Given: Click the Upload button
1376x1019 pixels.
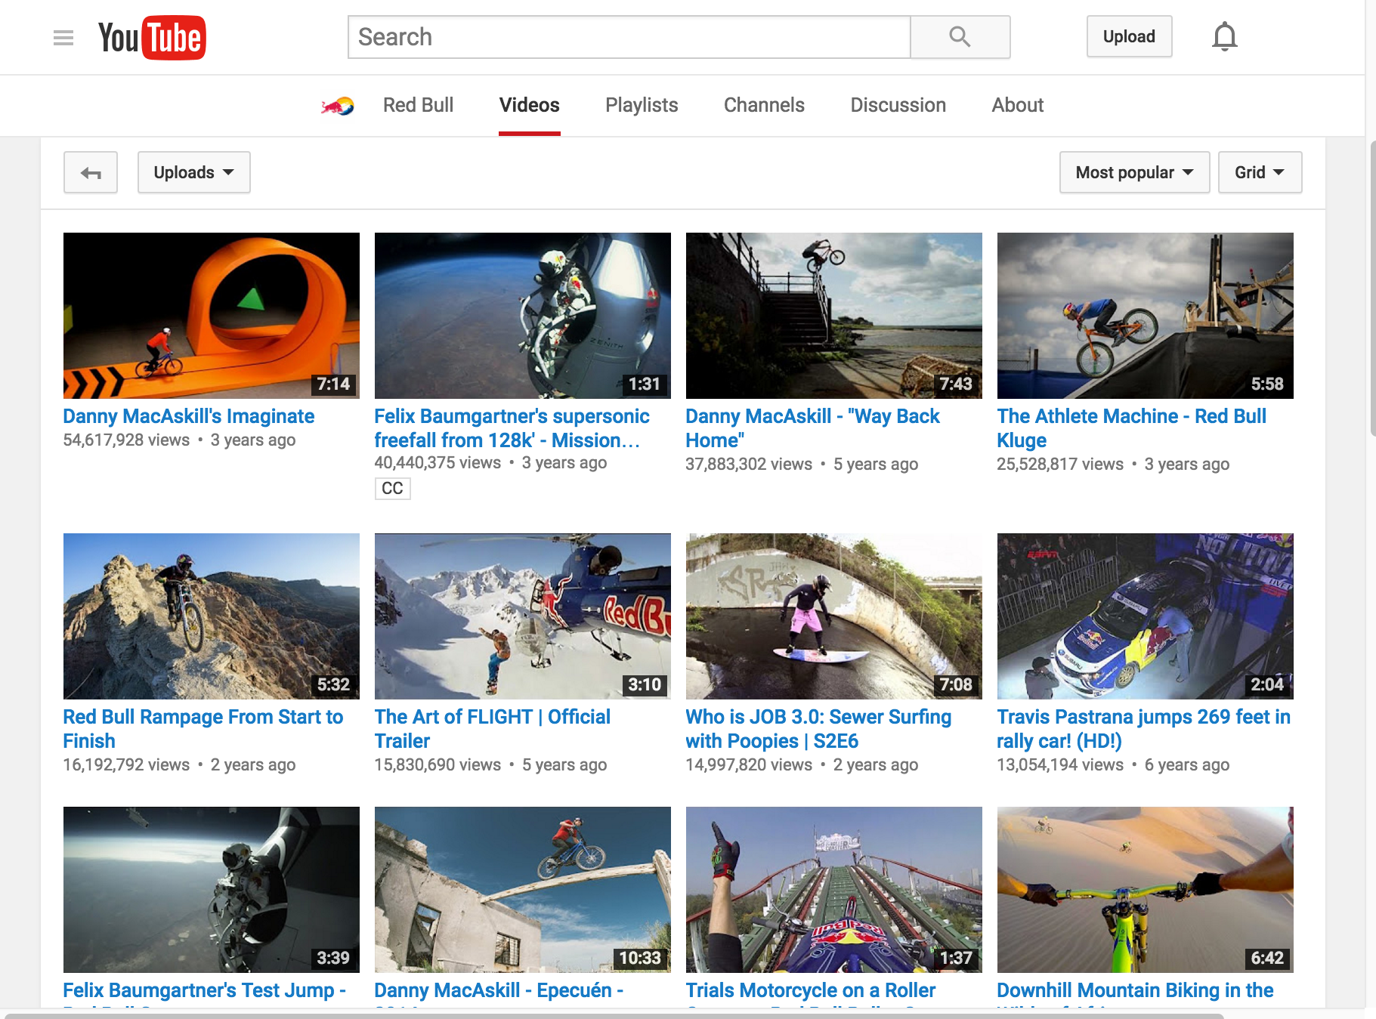Looking at the screenshot, I should 1129,36.
